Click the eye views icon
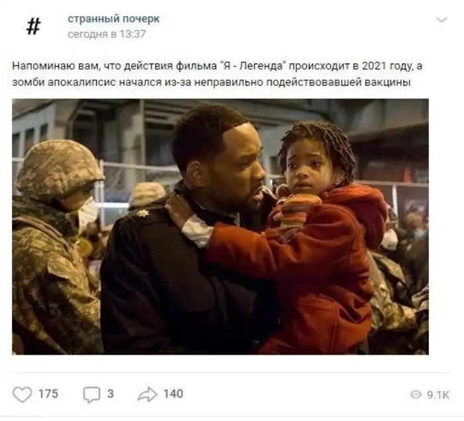The image size is (464, 421). click(416, 394)
